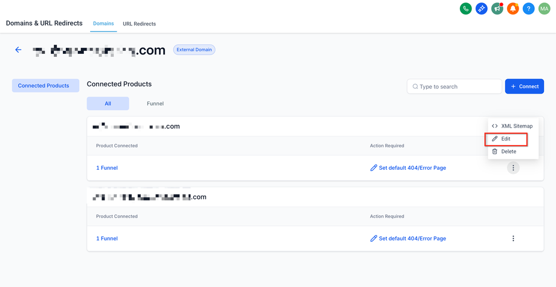Open the MA user profile avatar
Screen dimensions: 556x287
click(x=545, y=8)
